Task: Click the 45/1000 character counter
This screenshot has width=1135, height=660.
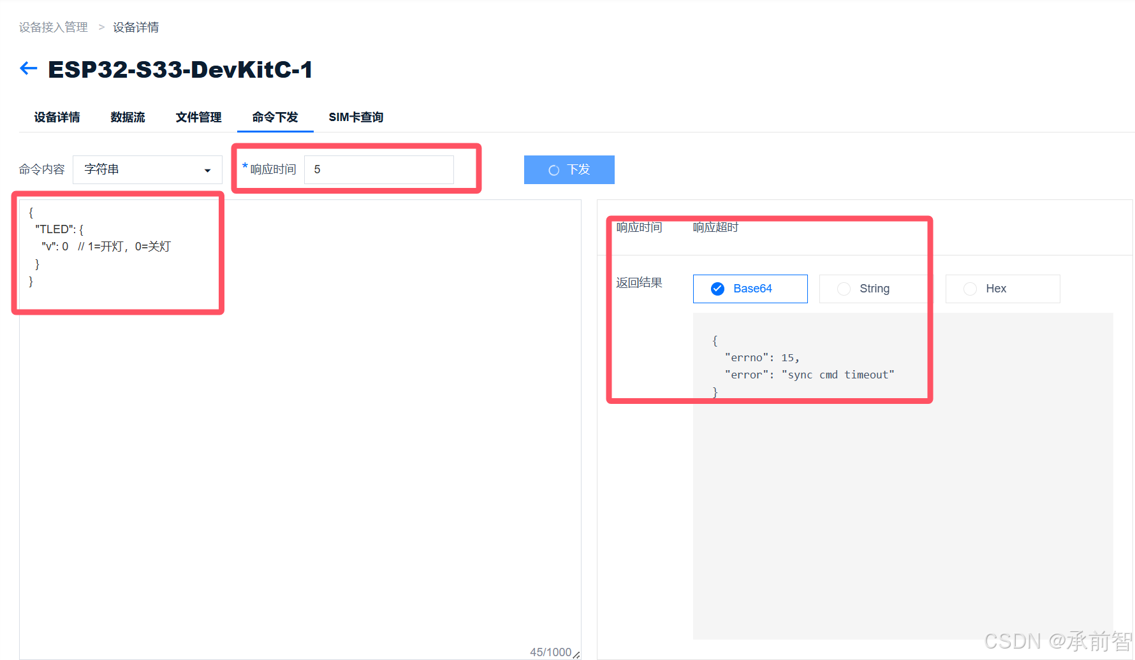Action: click(551, 652)
